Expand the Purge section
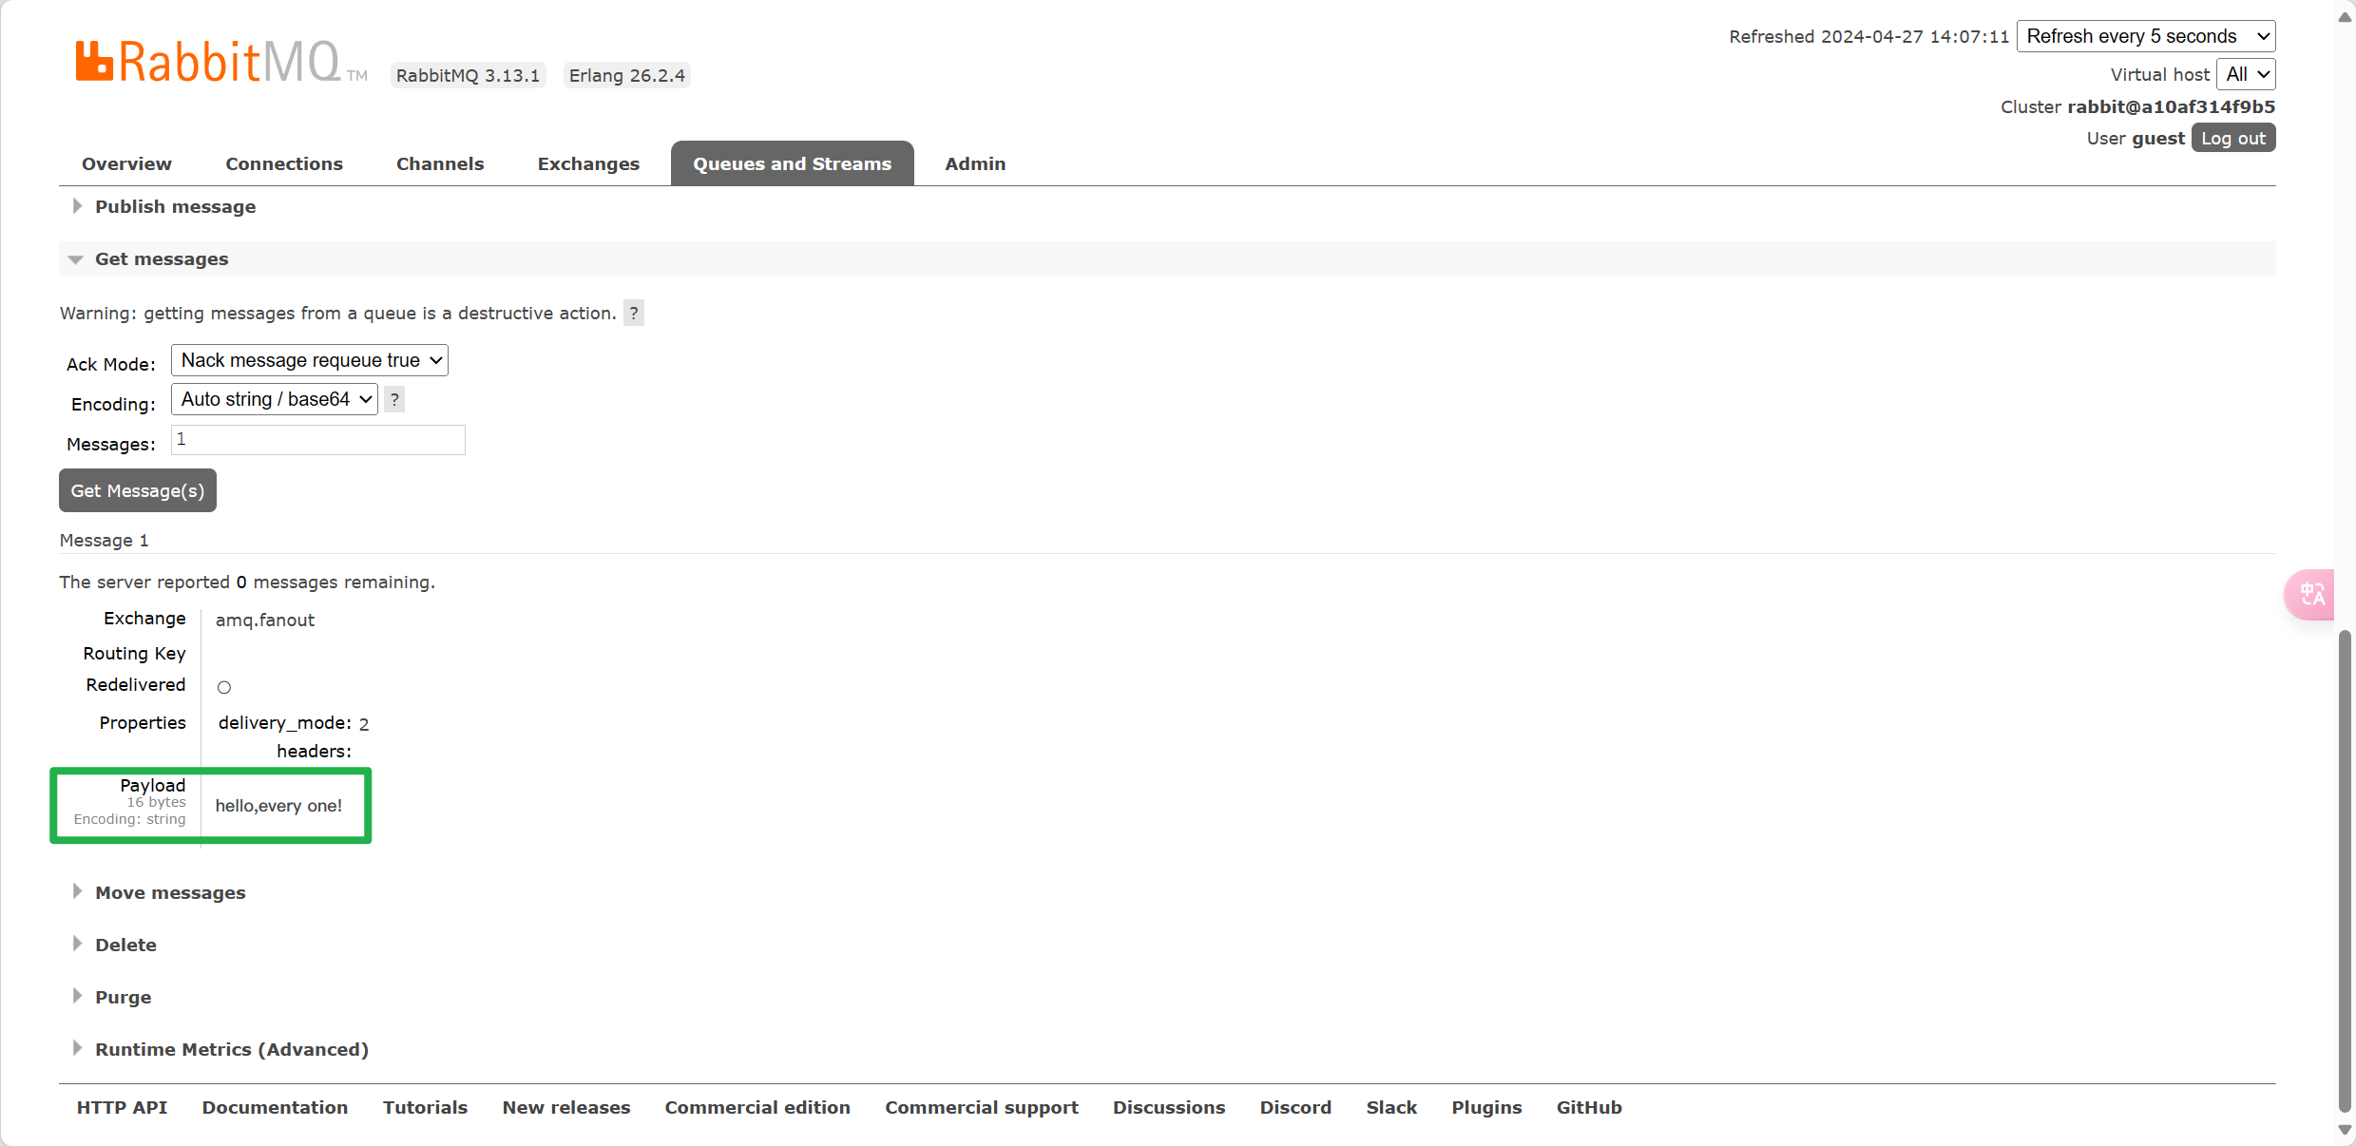This screenshot has width=2356, height=1146. pyautogui.click(x=123, y=997)
